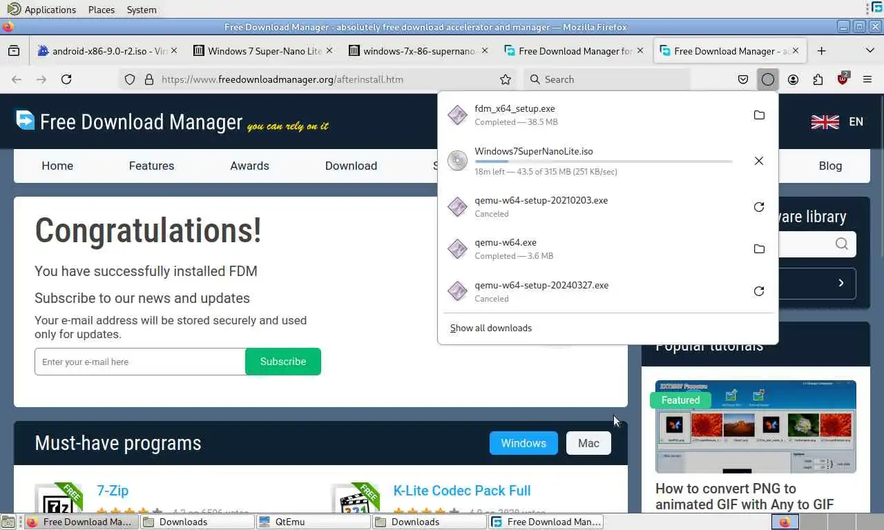The image size is (884, 530).
Task: Click the qemu-w64.exe file icon
Action: point(457,249)
